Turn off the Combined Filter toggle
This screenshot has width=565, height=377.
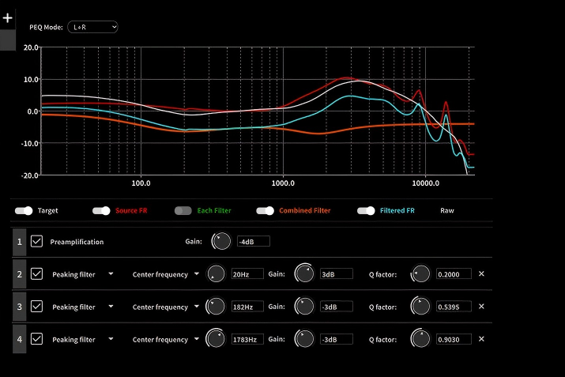[x=266, y=211]
